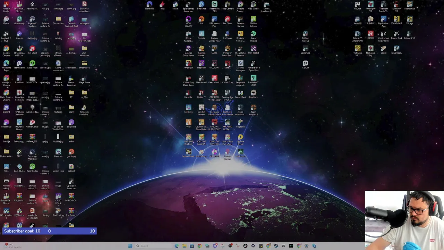Open the Razer Axon shortcut
The image size is (444, 250).
tap(32, 65)
